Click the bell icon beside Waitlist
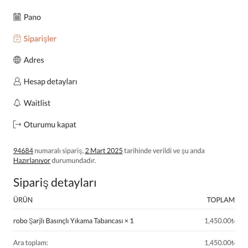 [17, 103]
